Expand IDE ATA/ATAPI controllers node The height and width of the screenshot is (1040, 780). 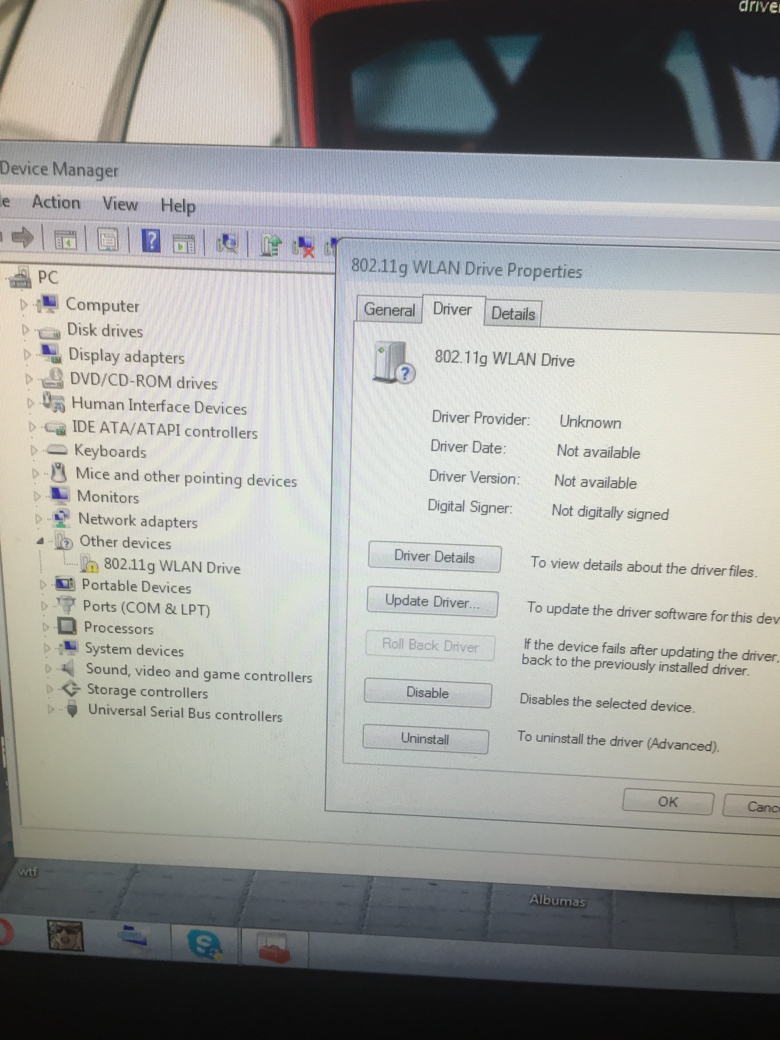32,427
